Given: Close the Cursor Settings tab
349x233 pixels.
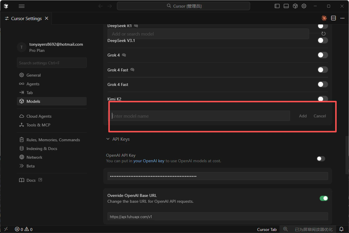Looking at the screenshot, I should [47, 18].
